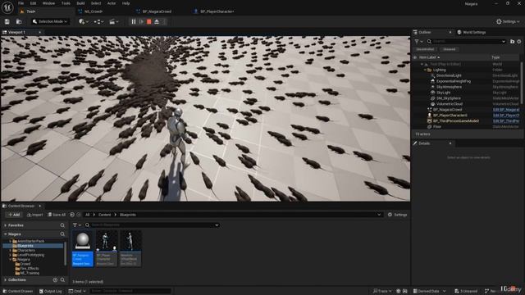The width and height of the screenshot is (525, 295).
Task: Select SkyAtmosphere in the Outliner
Action: (449, 87)
